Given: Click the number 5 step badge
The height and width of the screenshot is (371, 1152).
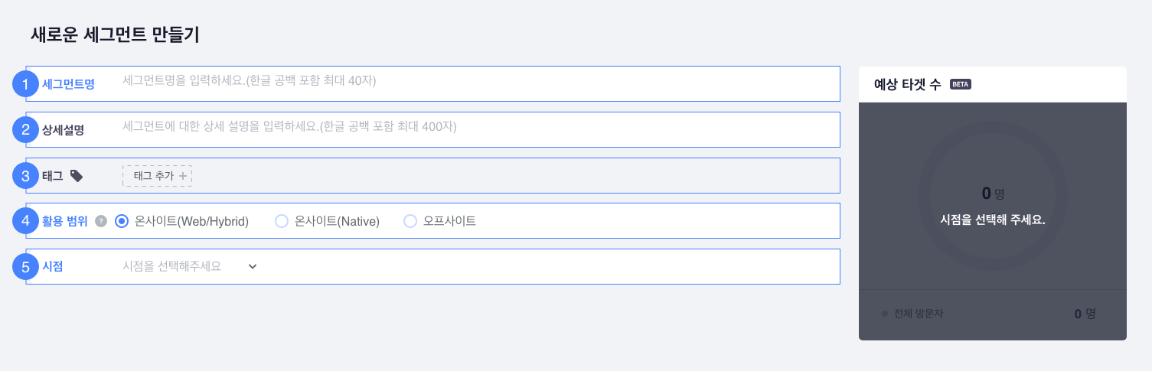Looking at the screenshot, I should point(26,267).
